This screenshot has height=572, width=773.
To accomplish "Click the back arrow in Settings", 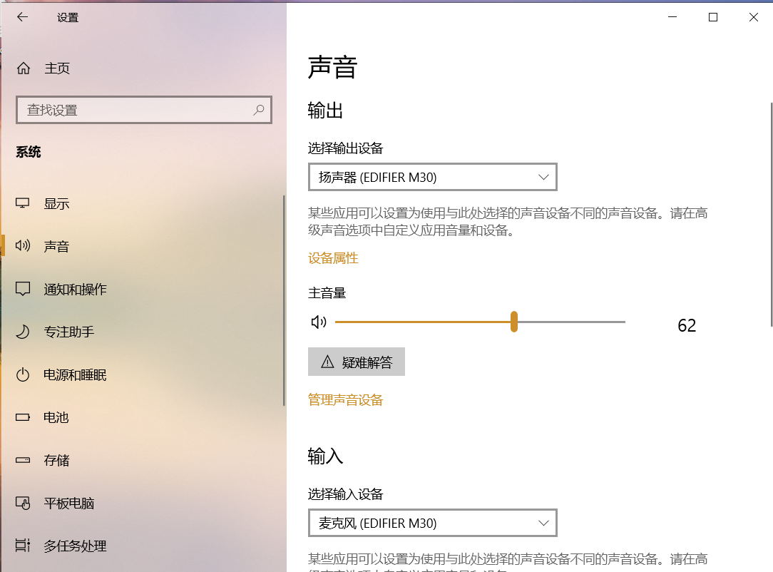I will [22, 17].
